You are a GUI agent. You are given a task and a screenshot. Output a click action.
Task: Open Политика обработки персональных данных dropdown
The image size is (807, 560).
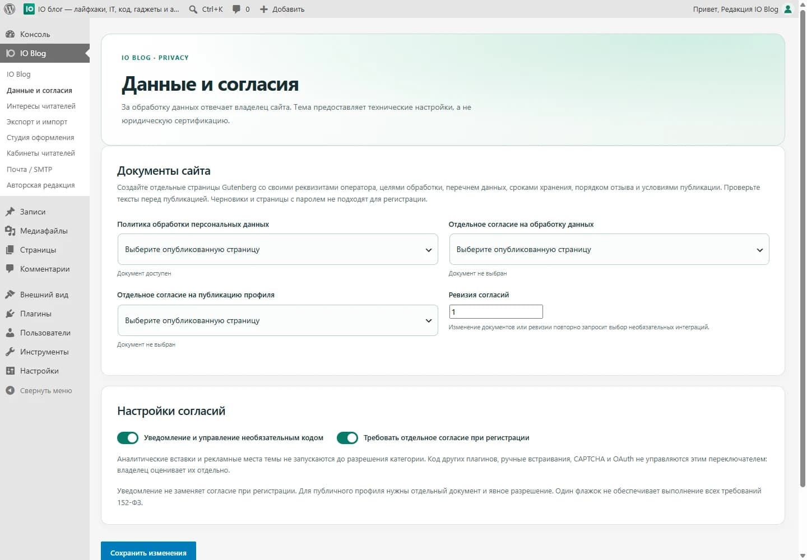[277, 249]
